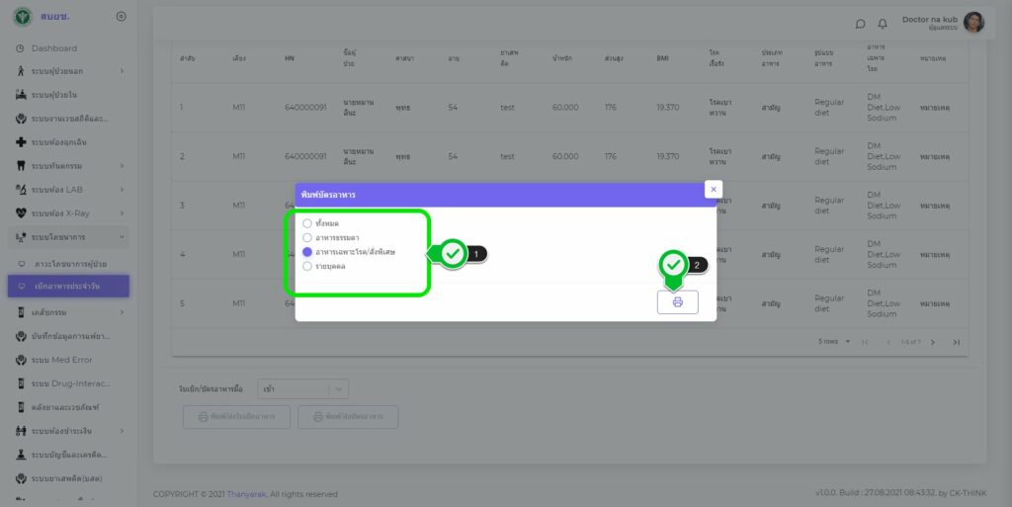Screen dimensions: 1012x507
Task: Open Dashboard from the sidebar
Action: [x=53, y=48]
